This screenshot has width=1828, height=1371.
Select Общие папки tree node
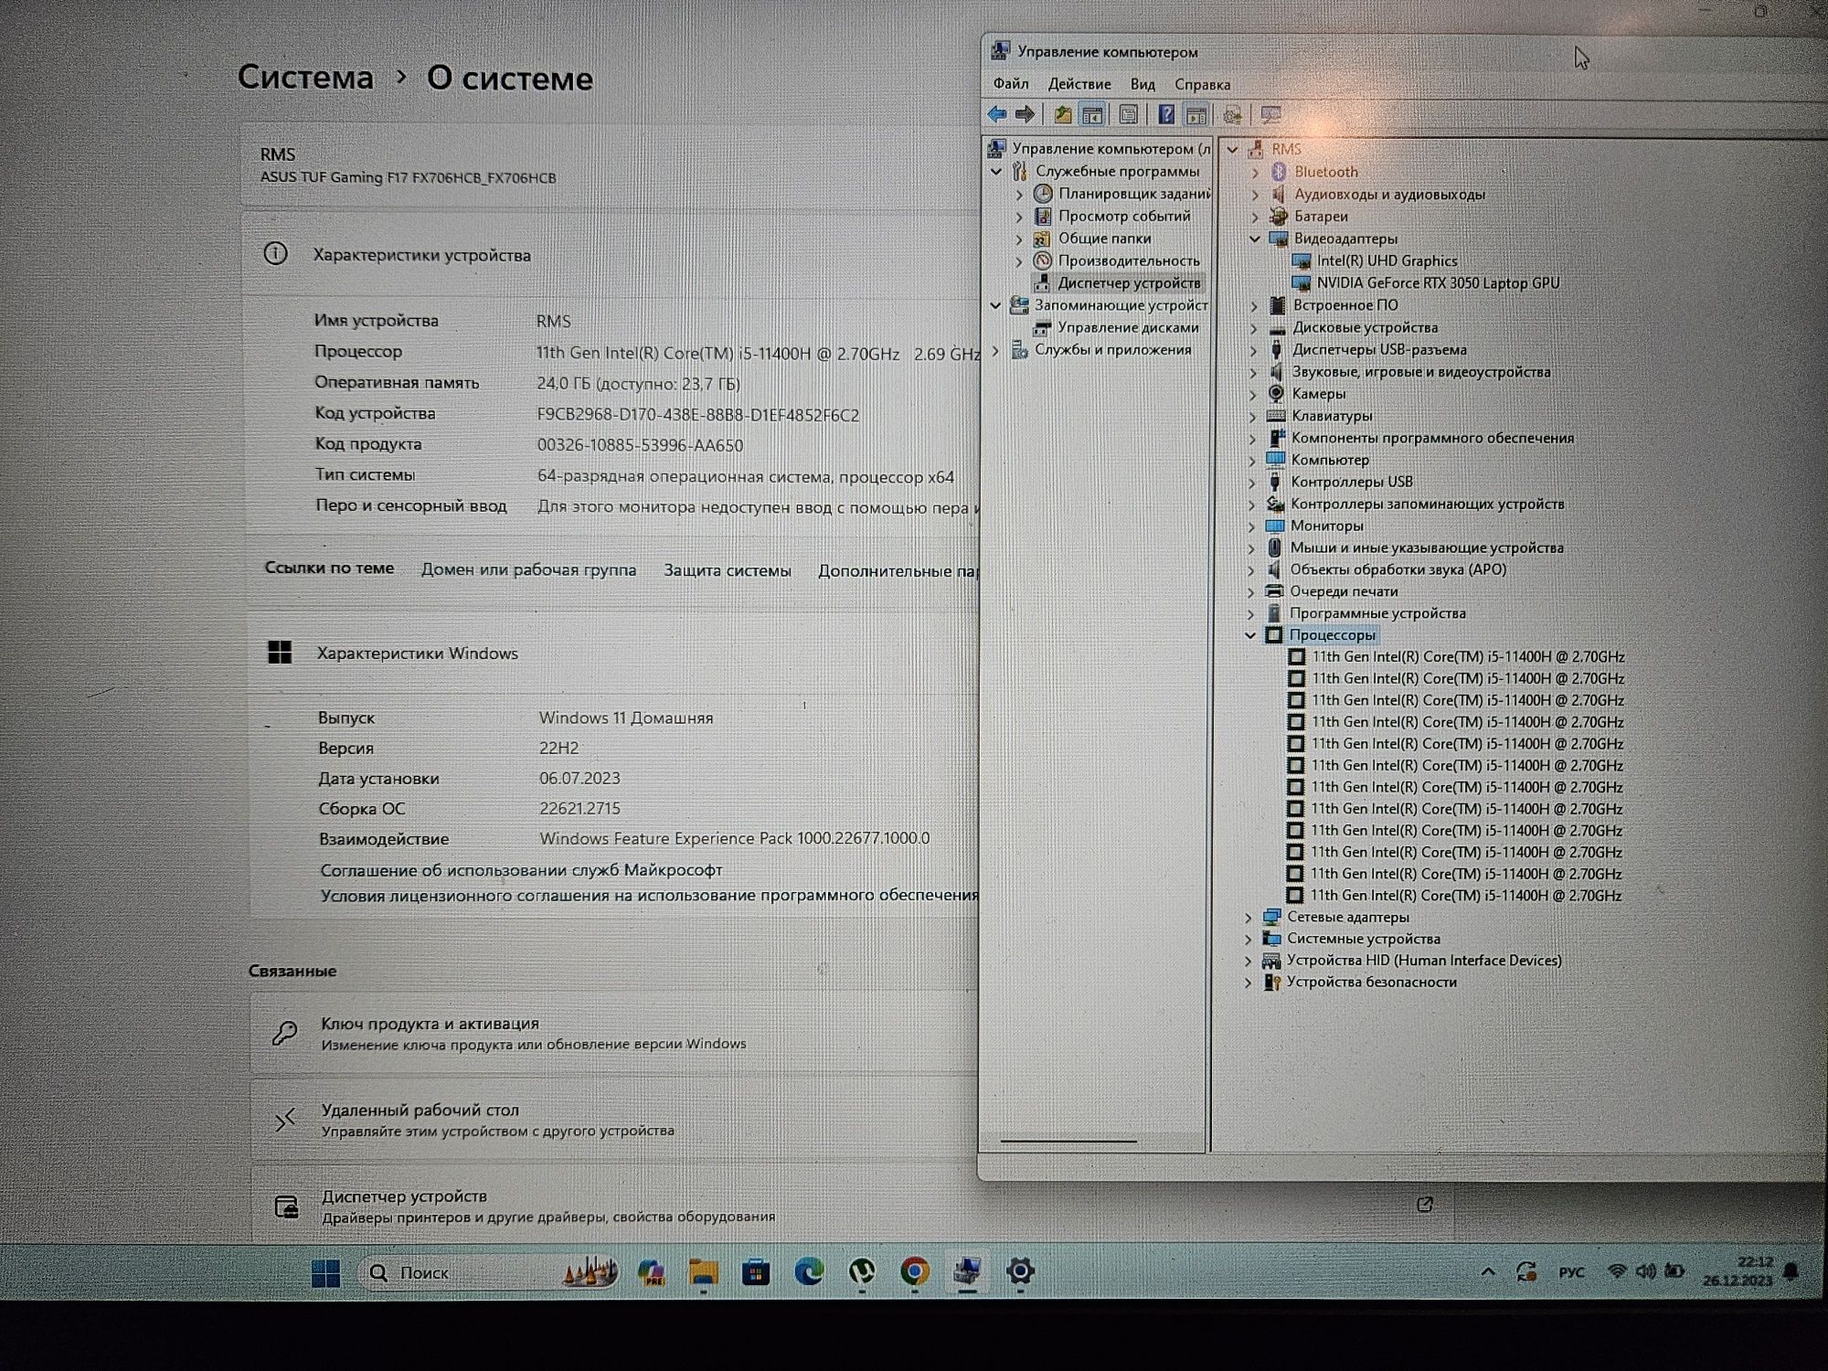(1104, 239)
